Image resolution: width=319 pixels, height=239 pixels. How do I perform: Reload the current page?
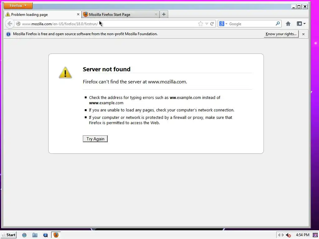coord(212,24)
